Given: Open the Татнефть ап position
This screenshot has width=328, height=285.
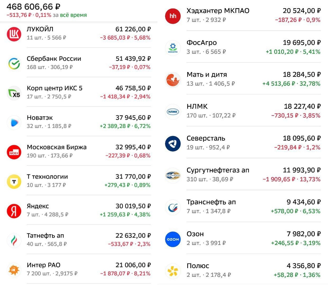Looking at the screenshot, I should [x=88, y=239].
